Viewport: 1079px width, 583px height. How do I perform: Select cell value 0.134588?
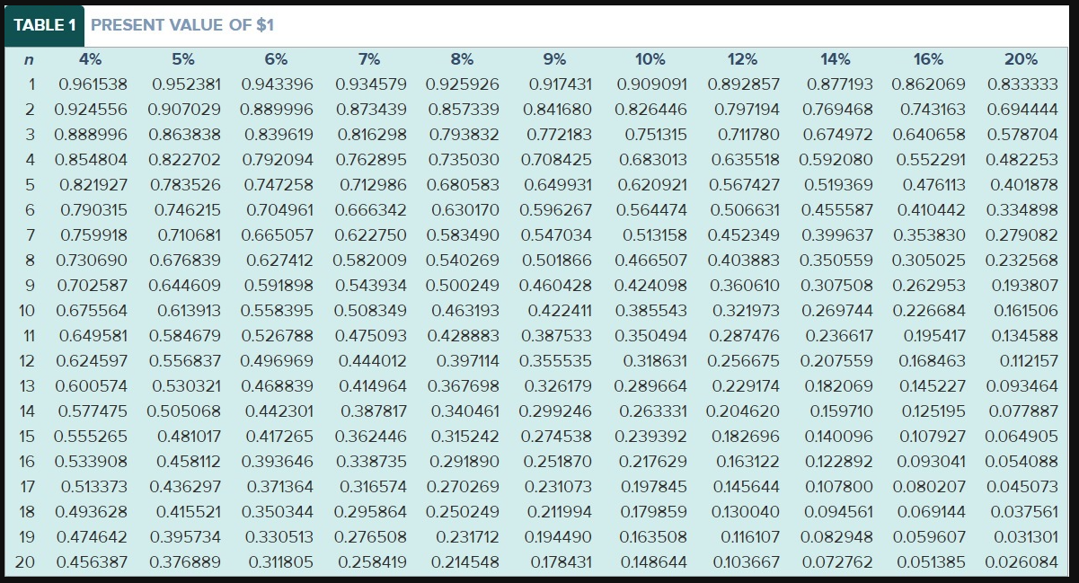tap(1024, 336)
